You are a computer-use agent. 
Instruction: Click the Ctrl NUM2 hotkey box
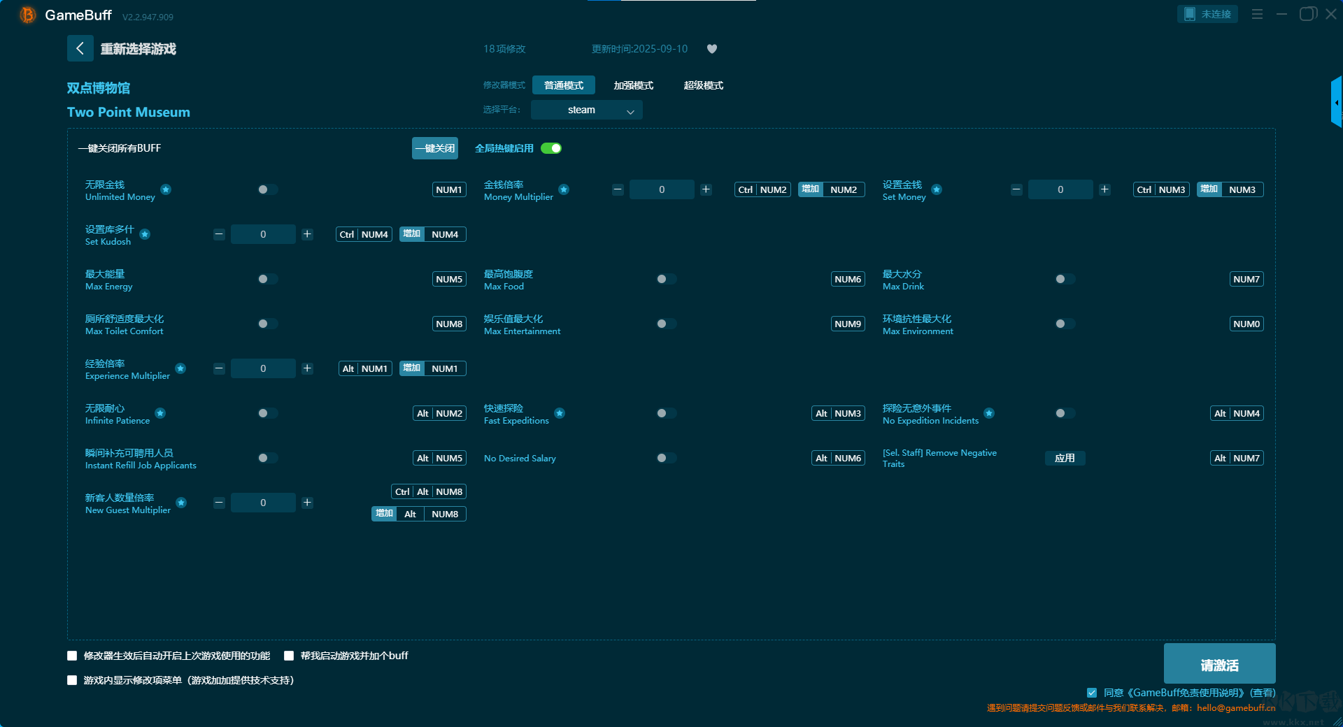[x=762, y=189]
